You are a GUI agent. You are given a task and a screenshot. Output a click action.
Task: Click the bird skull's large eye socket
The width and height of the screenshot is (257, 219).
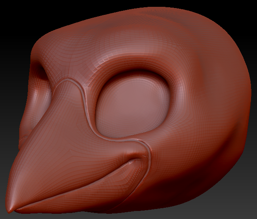(x=132, y=105)
